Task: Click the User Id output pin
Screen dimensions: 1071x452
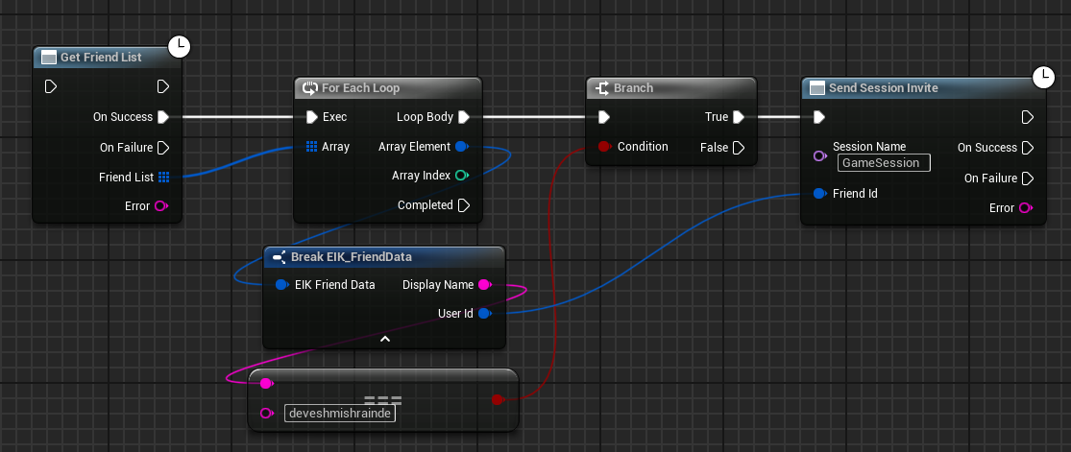Action: click(484, 314)
